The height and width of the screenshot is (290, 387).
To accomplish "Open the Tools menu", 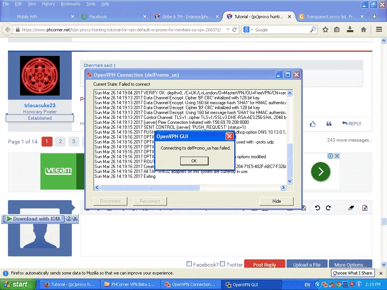I will (x=91, y=4).
